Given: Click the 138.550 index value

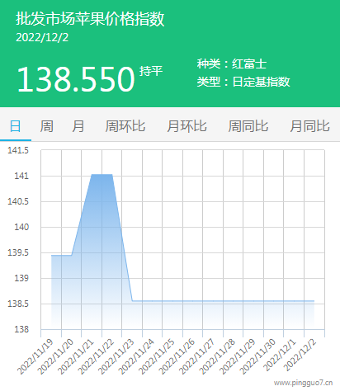Looking at the screenshot, I should [x=76, y=79].
